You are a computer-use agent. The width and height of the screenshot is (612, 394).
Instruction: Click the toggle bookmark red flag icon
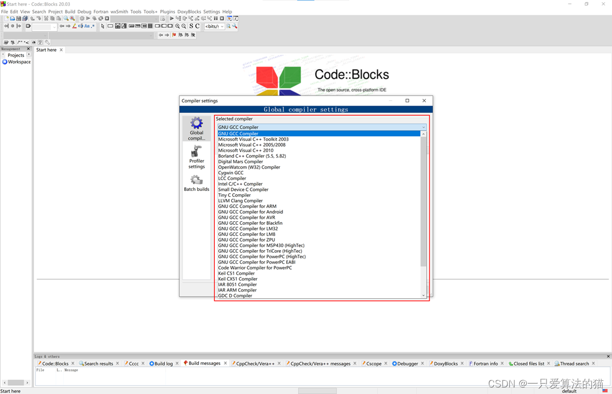174,35
